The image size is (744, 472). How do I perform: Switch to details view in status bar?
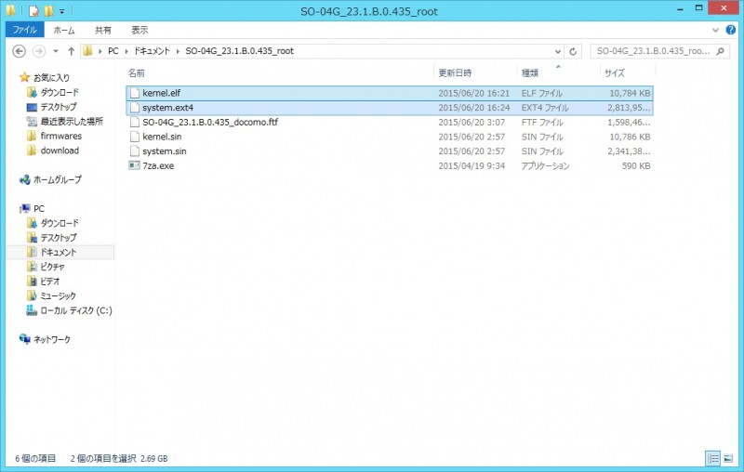coord(713,458)
